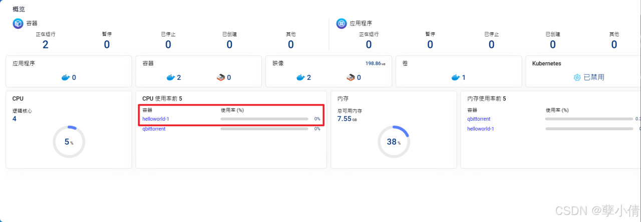641x222 pixels.
Task: Click the 已禁用 Kubernetes status text
Action: 594,77
